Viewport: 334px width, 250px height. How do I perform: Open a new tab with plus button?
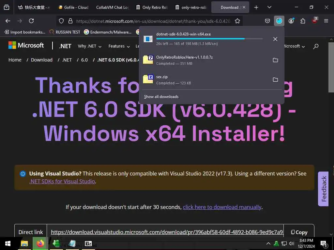point(256,7)
